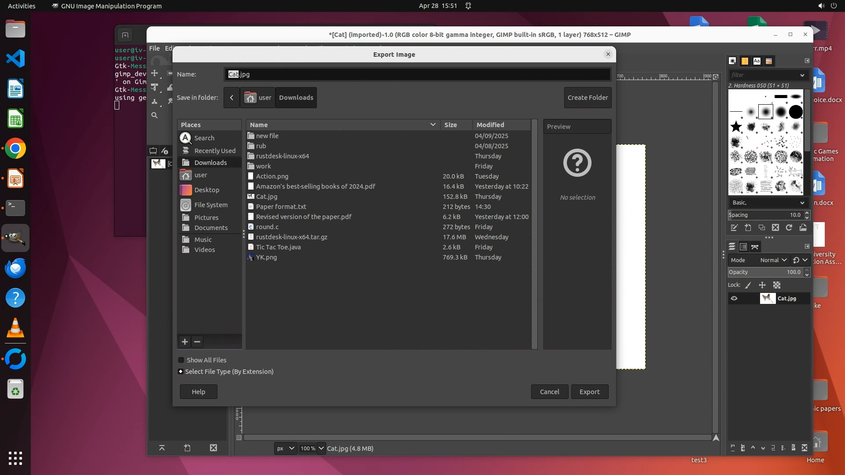The image size is (845, 475).
Task: Toggle visibility of Cat.jpg layer
Action: click(734, 298)
